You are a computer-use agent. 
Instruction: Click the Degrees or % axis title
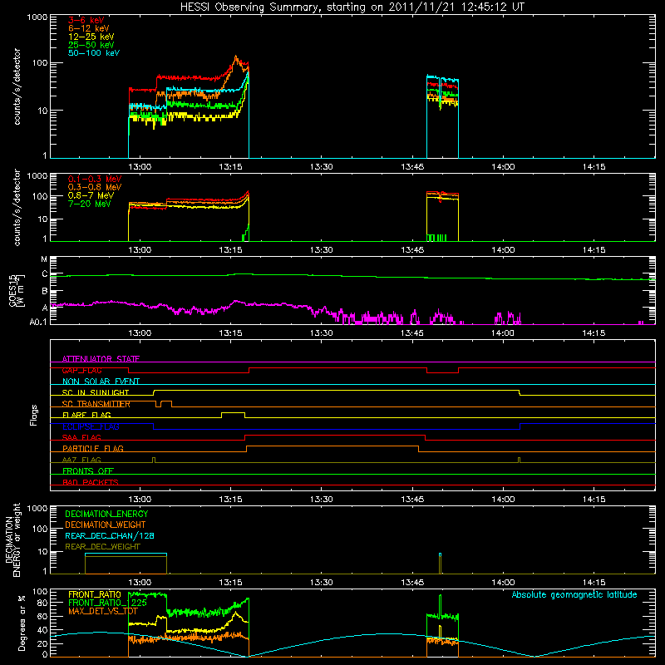22,623
